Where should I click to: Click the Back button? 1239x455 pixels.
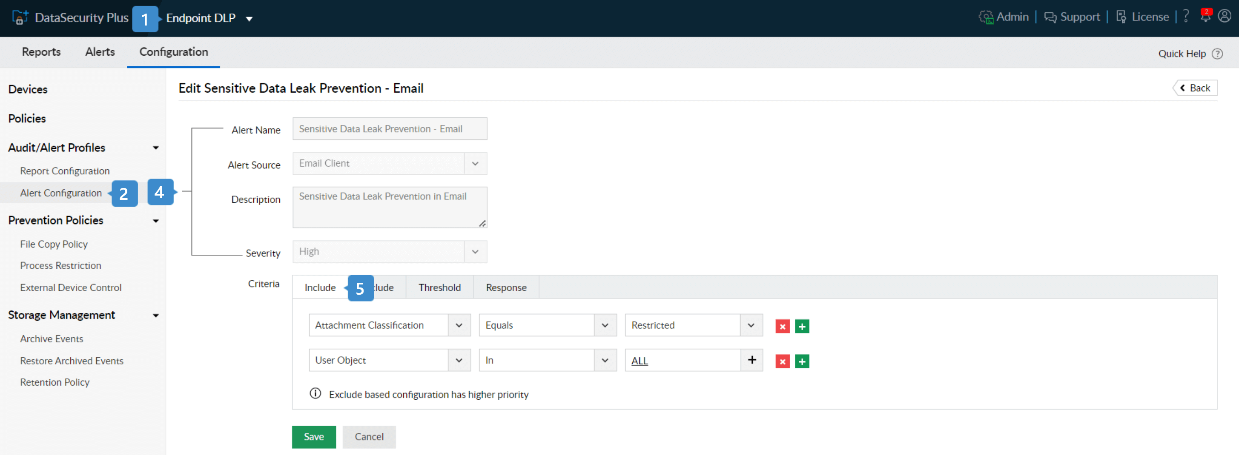point(1195,88)
